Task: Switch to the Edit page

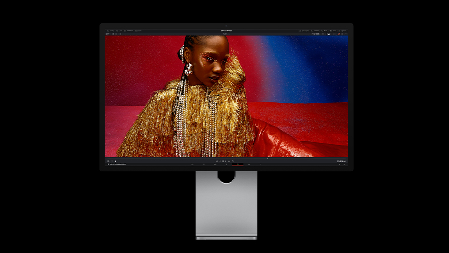Action: [x=215, y=164]
